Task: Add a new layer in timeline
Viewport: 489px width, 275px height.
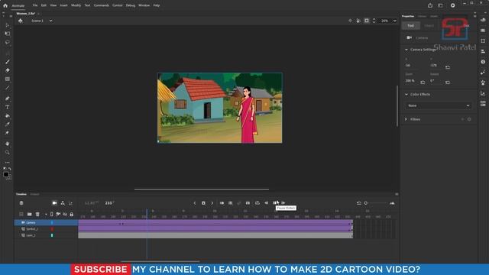Action: [x=21, y=214]
